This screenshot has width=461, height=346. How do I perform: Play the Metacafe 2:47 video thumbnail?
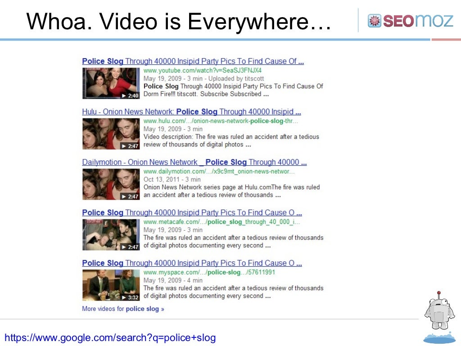tap(111, 235)
